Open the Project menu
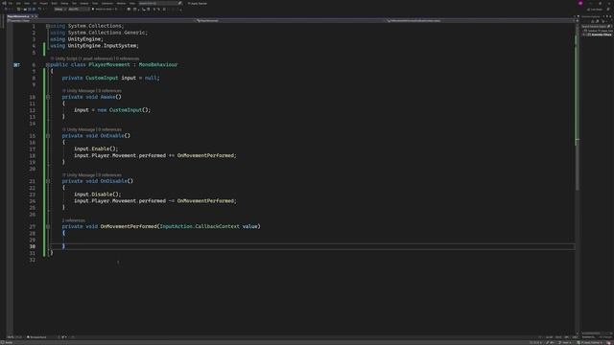Screen dimensions: 614x345 (x=43, y=3)
